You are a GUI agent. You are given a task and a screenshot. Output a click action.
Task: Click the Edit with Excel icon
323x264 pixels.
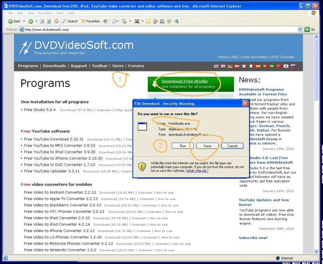pos(137,21)
